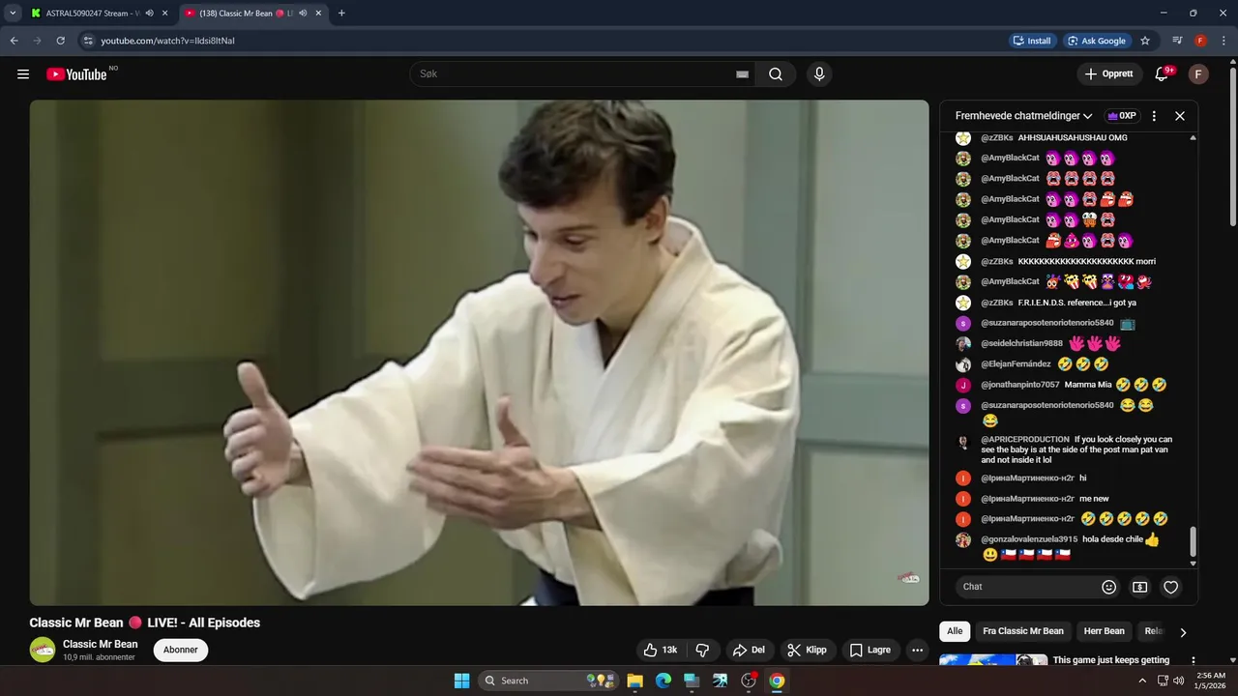Open a new browser tab
Viewport: 1238px width, 696px height.
tap(341, 14)
